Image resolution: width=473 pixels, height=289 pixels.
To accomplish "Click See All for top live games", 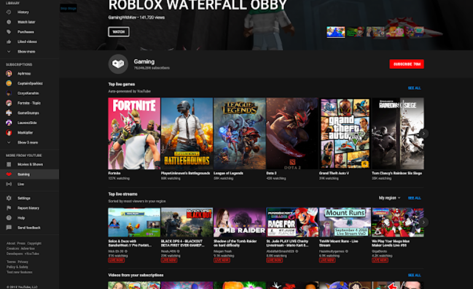I will [x=414, y=88].
